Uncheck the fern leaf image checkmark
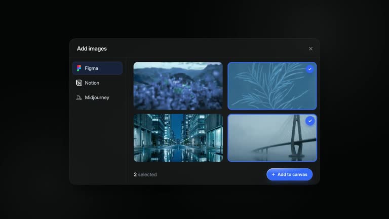The height and width of the screenshot is (219, 389). tap(309, 69)
